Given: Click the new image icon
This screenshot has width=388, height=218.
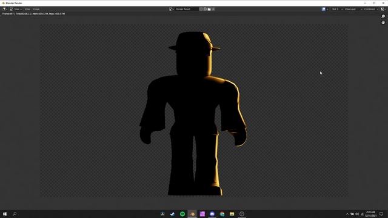Looking at the screenshot, I should click(205, 9).
